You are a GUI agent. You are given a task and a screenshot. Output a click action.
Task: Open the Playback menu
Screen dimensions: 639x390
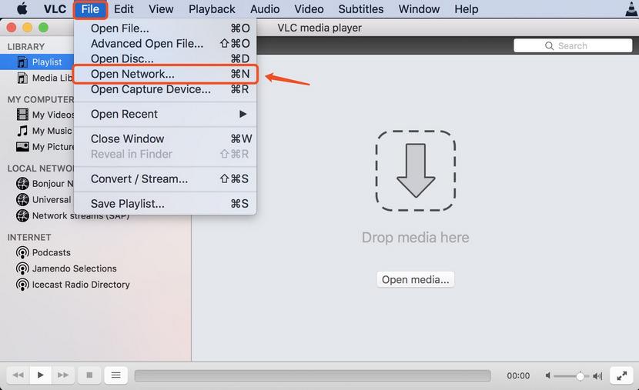[212, 9]
